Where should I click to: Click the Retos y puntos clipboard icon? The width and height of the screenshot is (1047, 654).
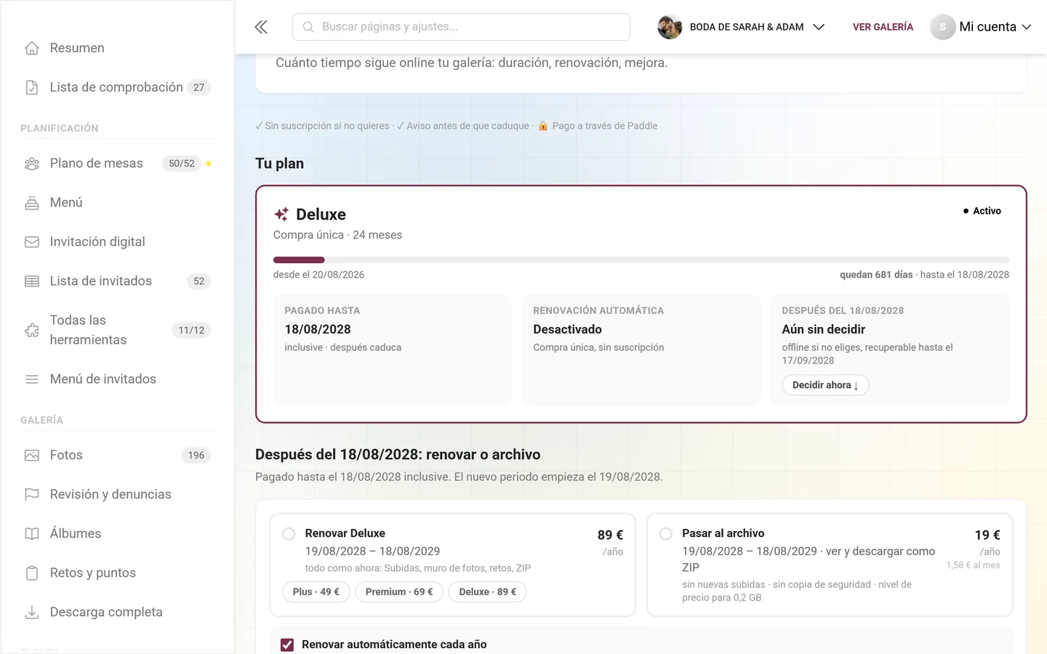point(32,573)
